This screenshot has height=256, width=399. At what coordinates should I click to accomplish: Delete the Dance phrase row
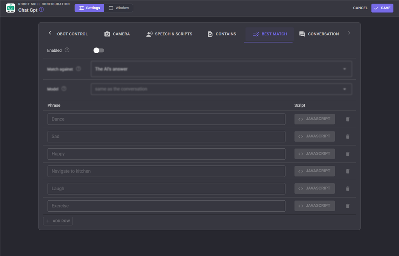pyautogui.click(x=348, y=119)
